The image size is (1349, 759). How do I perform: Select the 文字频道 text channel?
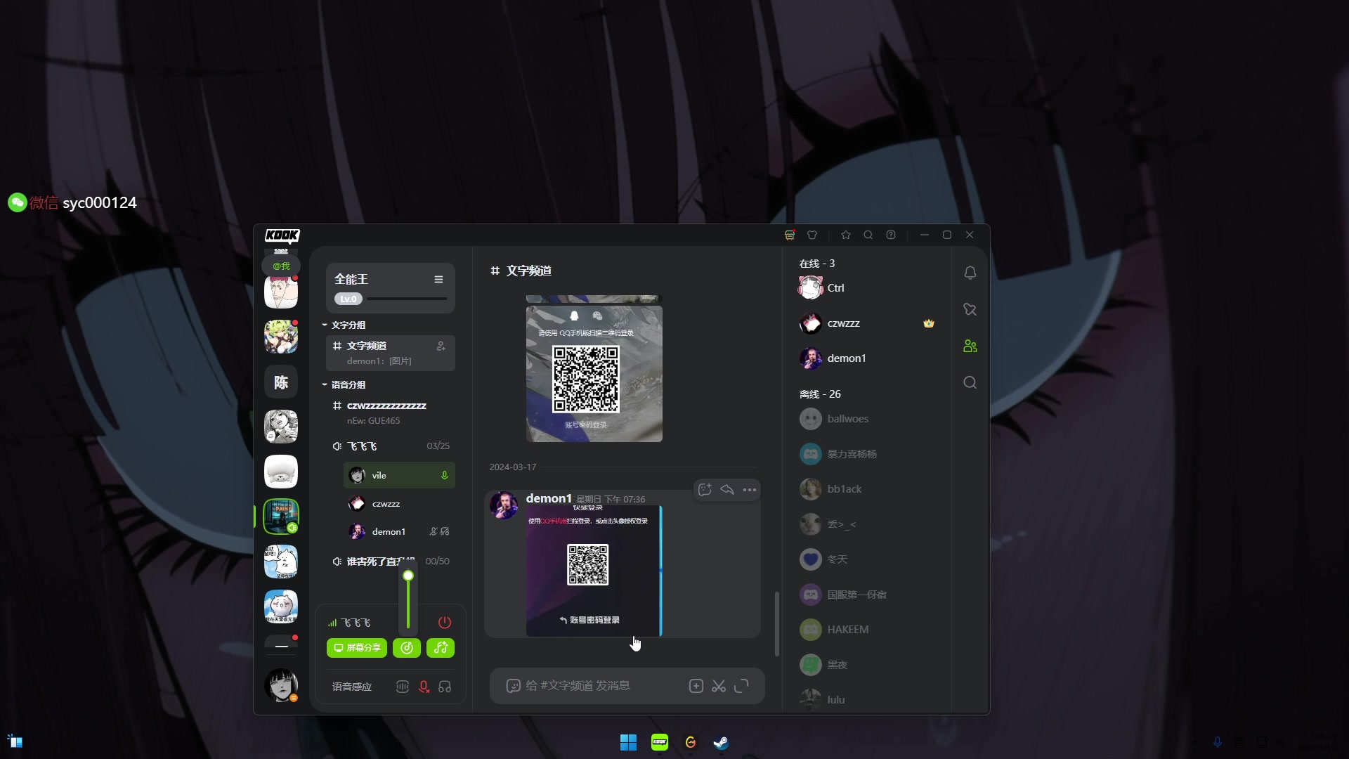click(390, 353)
